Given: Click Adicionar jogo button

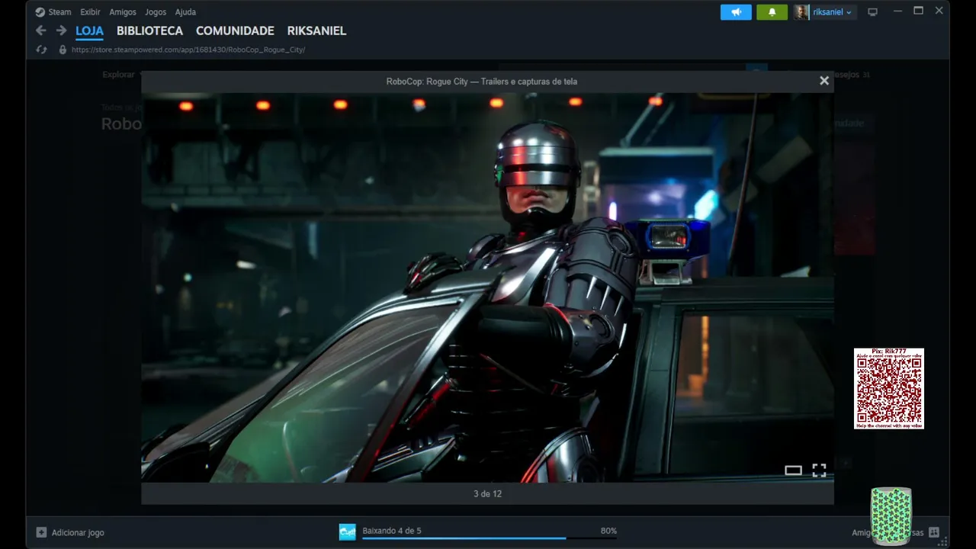Looking at the screenshot, I should (70, 532).
